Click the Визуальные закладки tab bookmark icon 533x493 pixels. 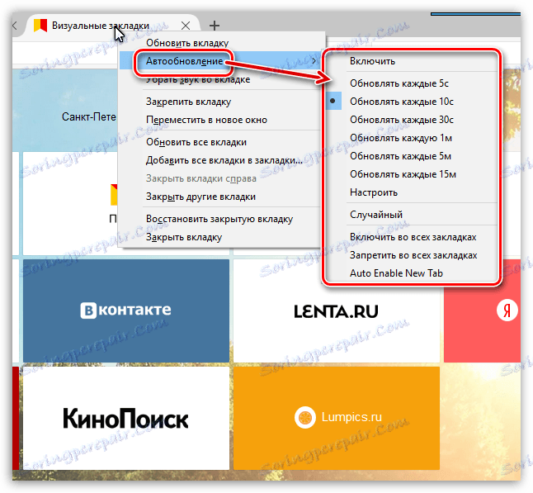[x=40, y=26]
